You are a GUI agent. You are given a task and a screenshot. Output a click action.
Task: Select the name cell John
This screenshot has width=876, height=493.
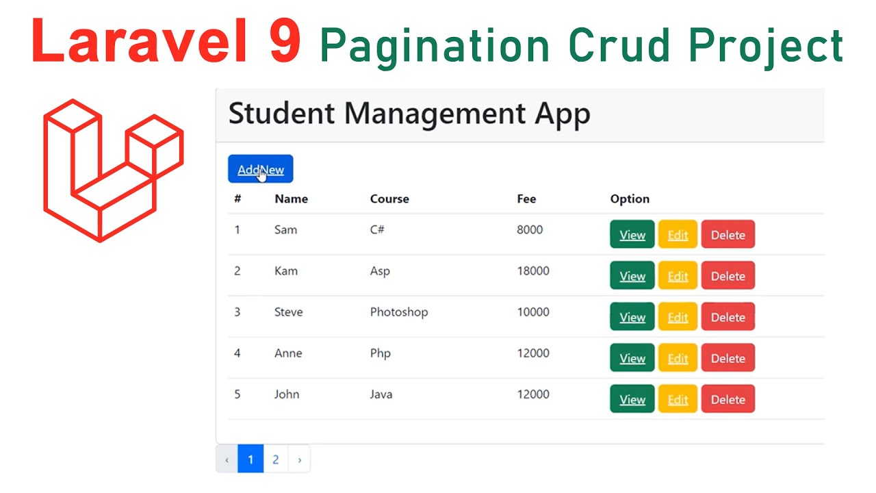coord(287,394)
